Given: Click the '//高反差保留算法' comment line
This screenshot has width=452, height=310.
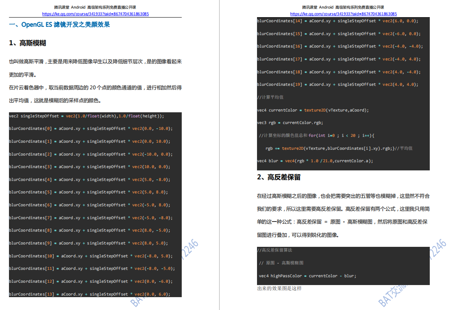Looking at the screenshot, I should click(275, 250).
